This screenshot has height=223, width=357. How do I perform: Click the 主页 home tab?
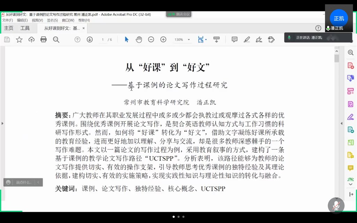point(9,28)
